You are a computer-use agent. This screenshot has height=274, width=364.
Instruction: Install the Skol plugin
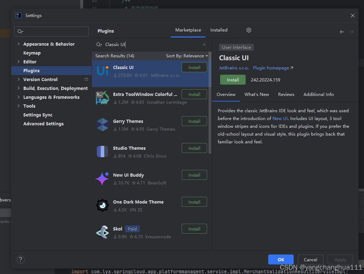click(194, 229)
